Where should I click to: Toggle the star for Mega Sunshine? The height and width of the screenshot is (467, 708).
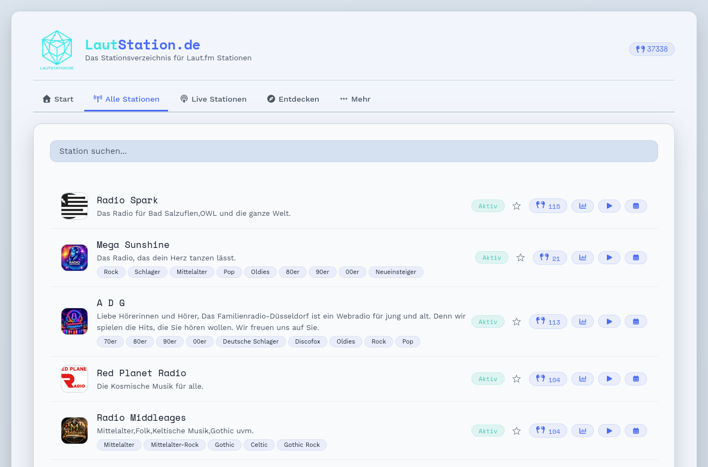[520, 258]
